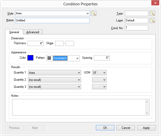Click the Notes scrollbar down arrow
This screenshot has width=161, height=136.
[147, 113]
